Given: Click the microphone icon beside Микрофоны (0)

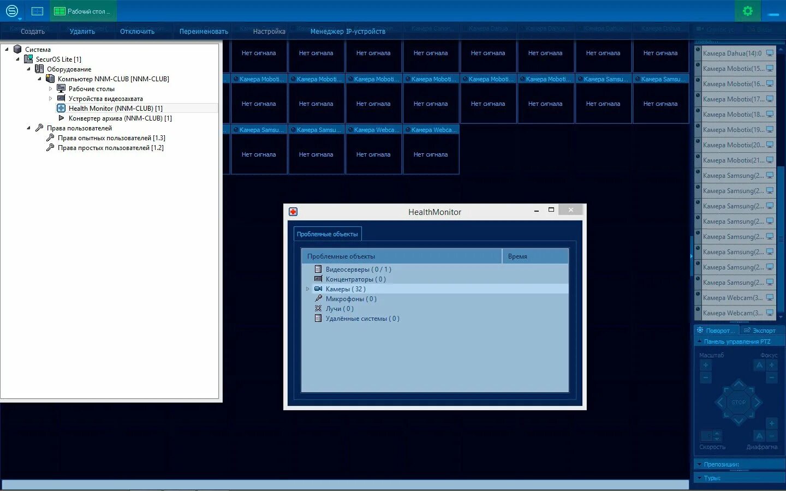Looking at the screenshot, I should tap(318, 298).
